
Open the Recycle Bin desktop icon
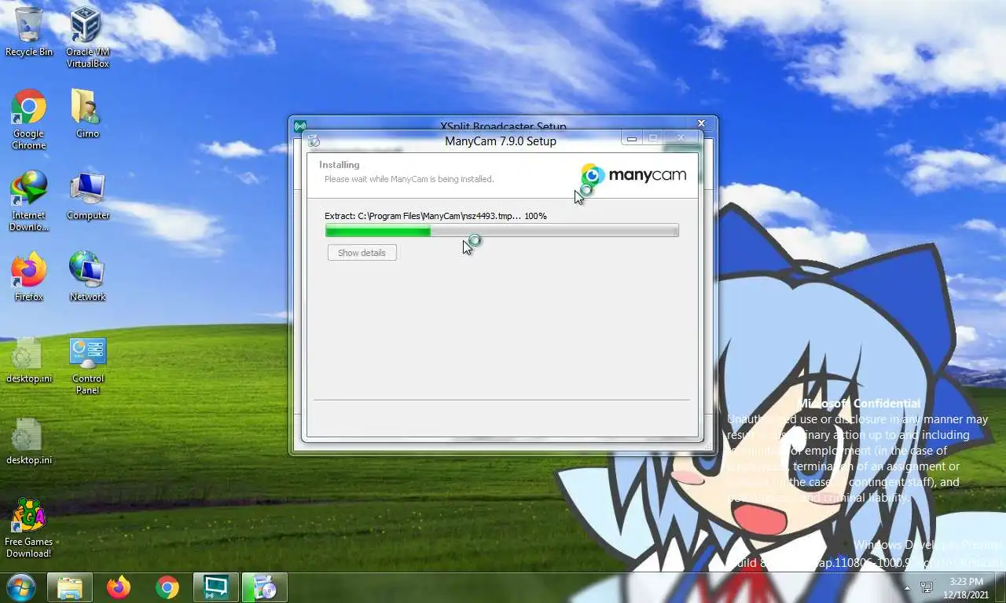pyautogui.click(x=29, y=33)
